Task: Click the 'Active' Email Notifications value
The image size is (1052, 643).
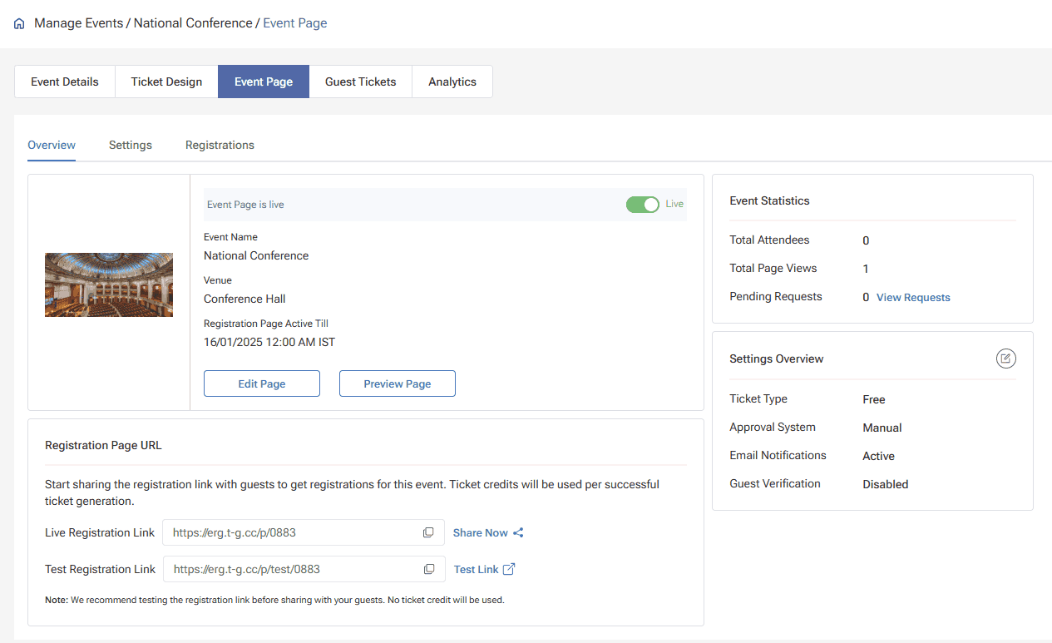Action: coord(879,456)
